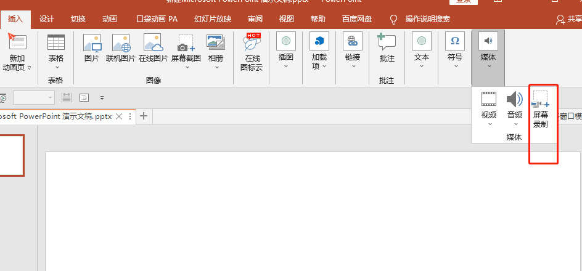Insert 音频 audio from media dropdown

tap(515, 99)
